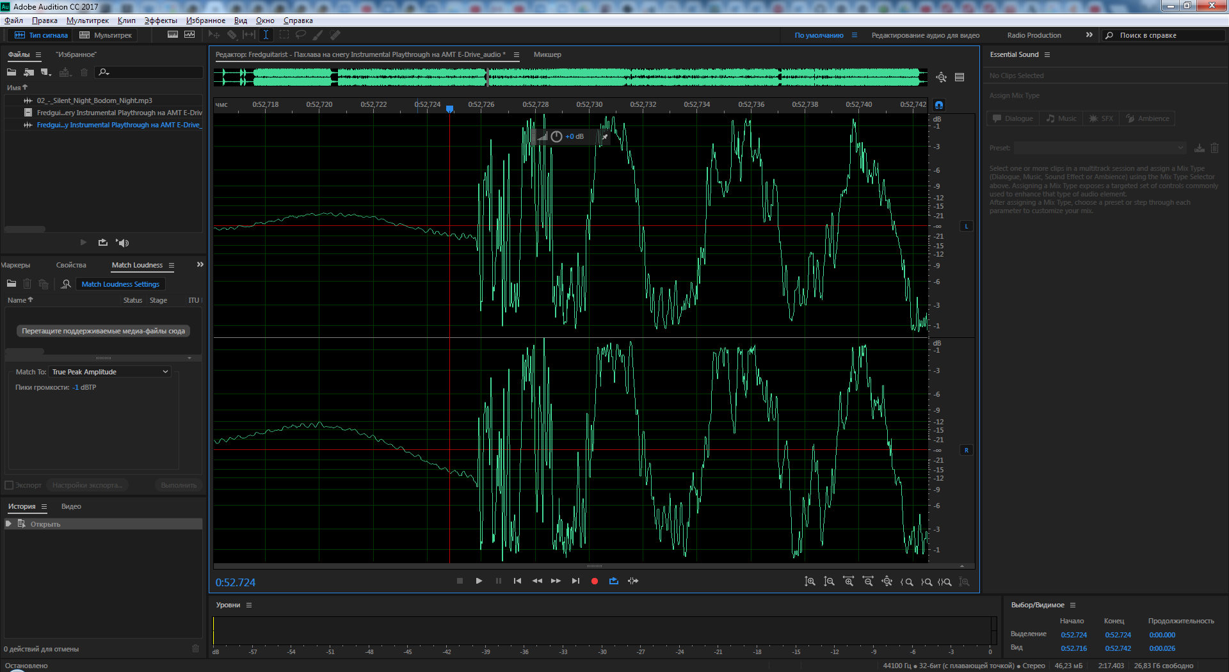1229x672 pixels.
Task: Switch to the Тип сигнала waveform view
Action: (x=41, y=35)
